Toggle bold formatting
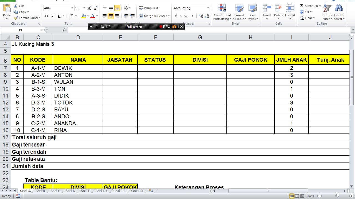The height and width of the screenshot is (199, 355). (x=47, y=16)
